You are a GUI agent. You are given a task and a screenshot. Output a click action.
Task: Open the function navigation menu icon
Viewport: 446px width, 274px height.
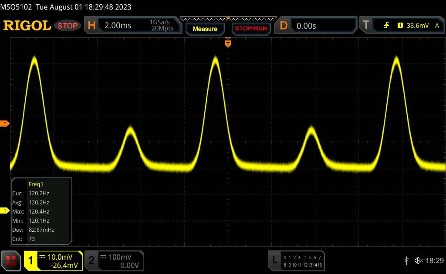point(11,261)
